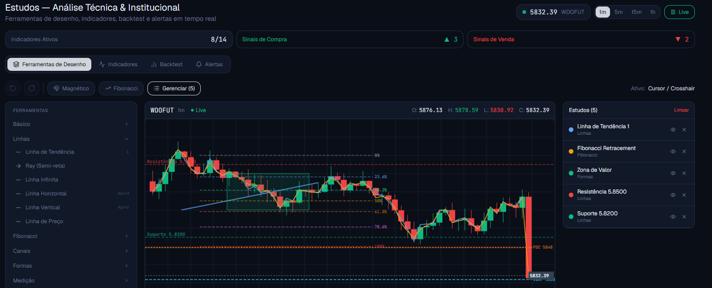The image size is (712, 288).
Task: Expand the Canais tools group
Action: (71, 251)
